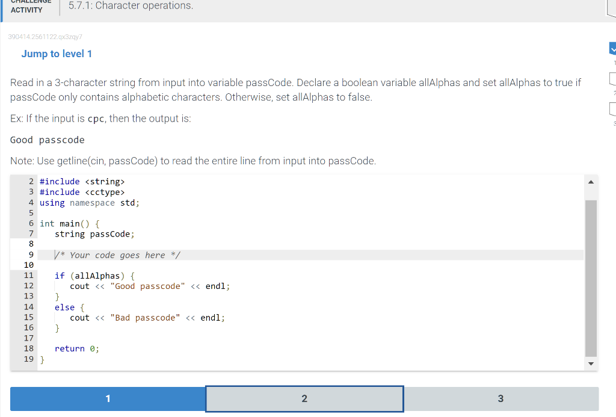Click the scrollbar down arrow in code editor
The width and height of the screenshot is (616, 417).
click(x=591, y=363)
